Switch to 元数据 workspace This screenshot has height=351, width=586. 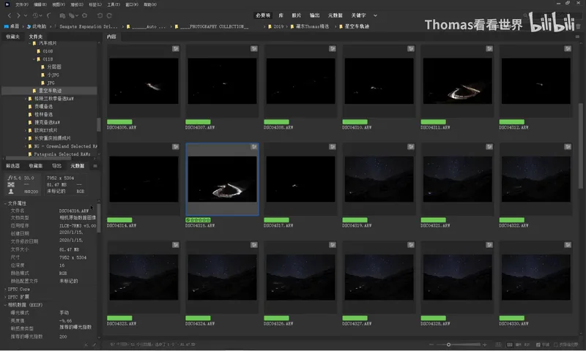tap(335, 15)
